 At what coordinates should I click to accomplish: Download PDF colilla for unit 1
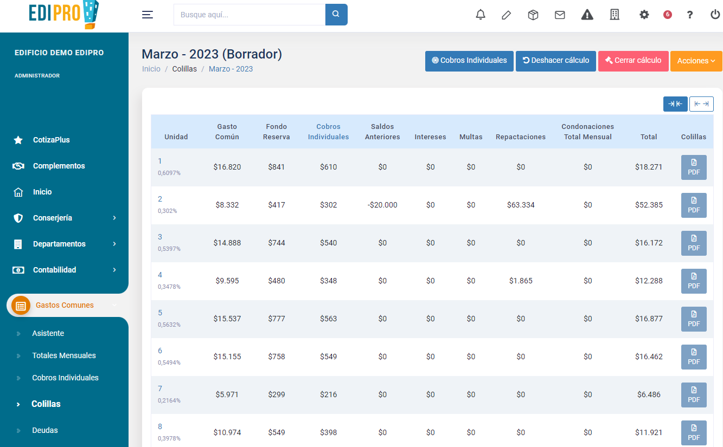point(694,167)
